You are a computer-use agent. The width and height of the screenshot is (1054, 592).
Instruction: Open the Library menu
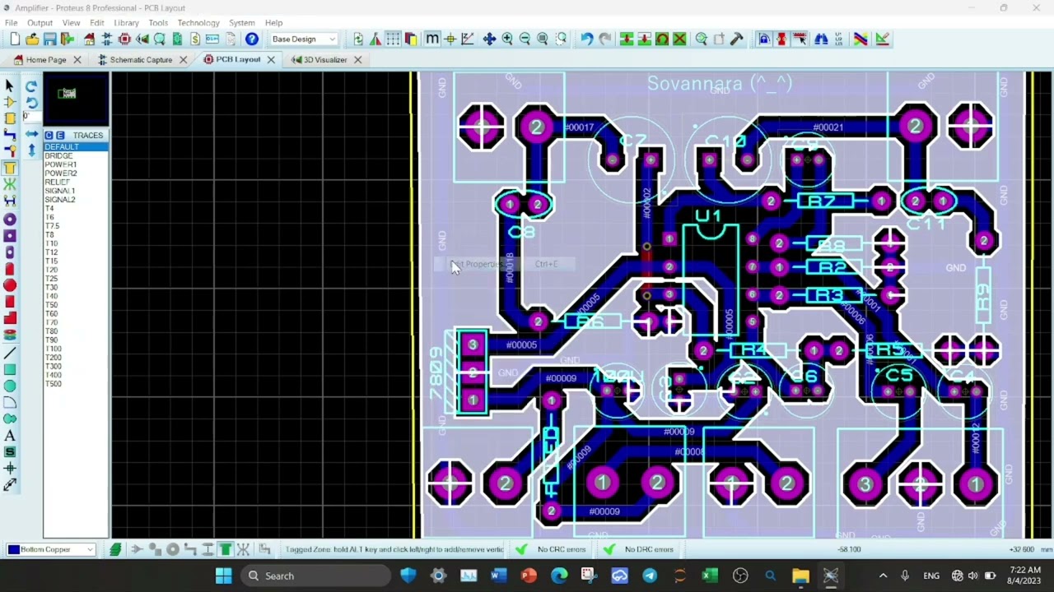tap(126, 23)
